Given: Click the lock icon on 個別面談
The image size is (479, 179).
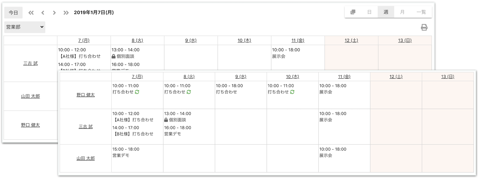Looking at the screenshot, I should (x=166, y=120).
